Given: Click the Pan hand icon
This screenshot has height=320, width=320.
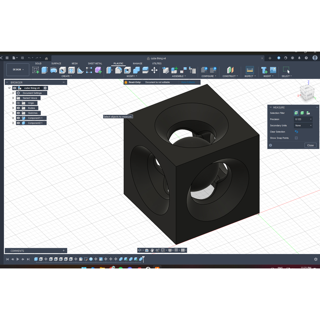Looking at the screenshot, I should (x=152, y=250).
